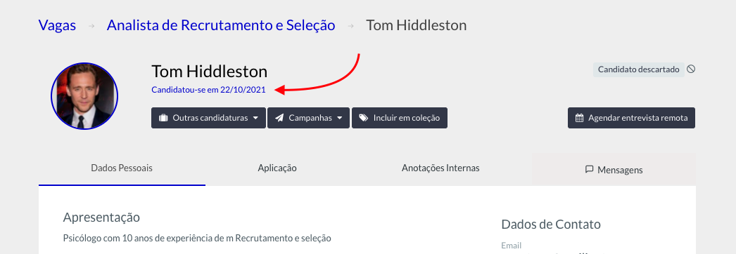Expand the Outras candidaturas dropdown arrow
The image size is (736, 254).
point(255,118)
